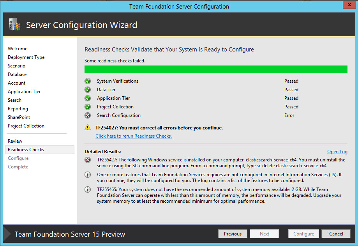Open the SharePoint step in sidebar

(19, 117)
